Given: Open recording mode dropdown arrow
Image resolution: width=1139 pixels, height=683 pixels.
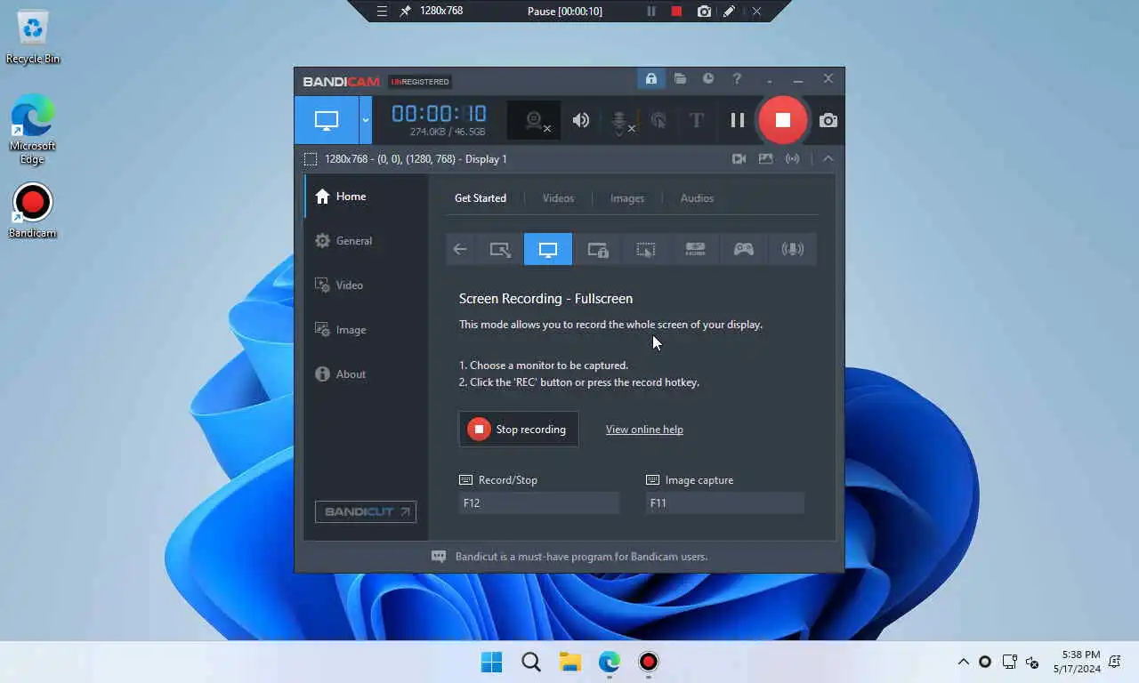Looking at the screenshot, I should 366,120.
